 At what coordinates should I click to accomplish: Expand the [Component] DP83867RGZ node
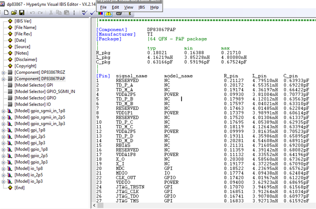tap(3, 73)
